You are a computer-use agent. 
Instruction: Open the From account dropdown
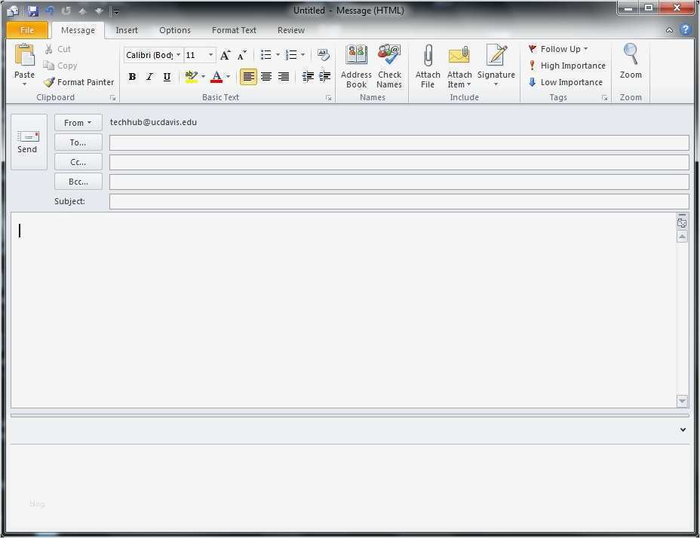click(x=78, y=123)
